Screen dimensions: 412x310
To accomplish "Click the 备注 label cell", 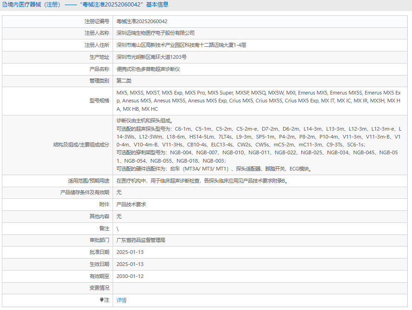I will point(57,228).
